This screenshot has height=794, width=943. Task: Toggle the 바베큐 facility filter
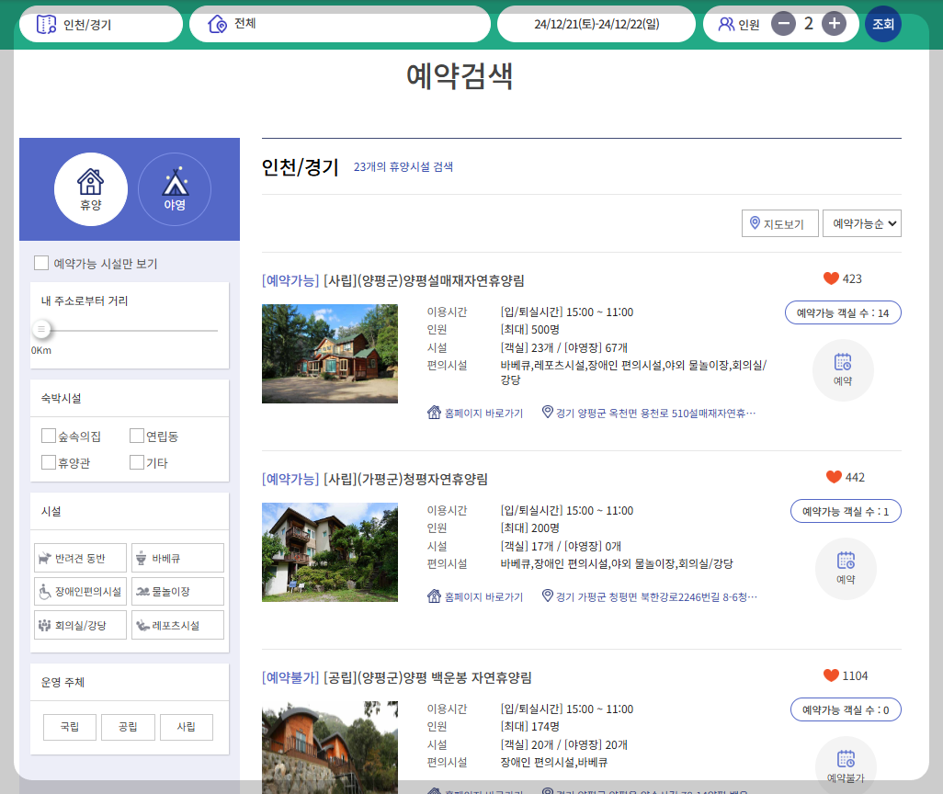(177, 558)
